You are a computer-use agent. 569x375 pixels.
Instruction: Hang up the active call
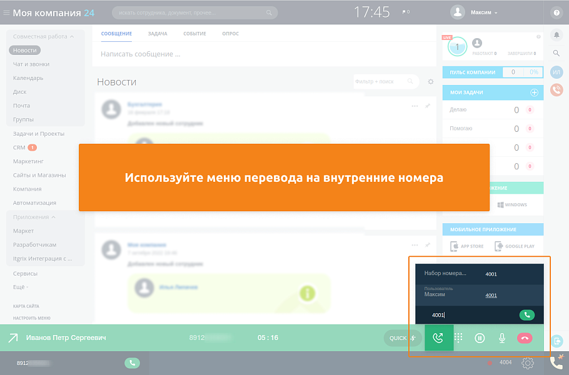click(x=524, y=337)
